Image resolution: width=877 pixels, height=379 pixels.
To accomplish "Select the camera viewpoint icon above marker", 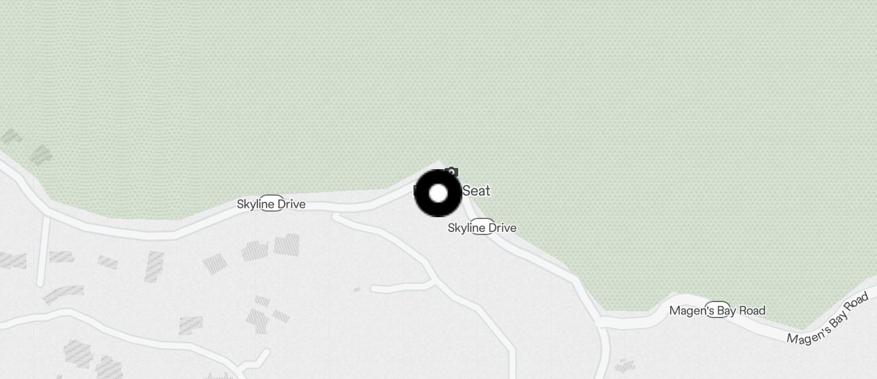I will pos(451,172).
